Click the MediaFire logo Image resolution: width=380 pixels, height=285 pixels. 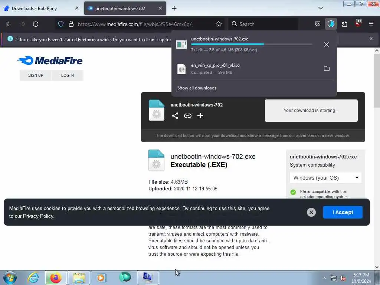[x=50, y=60]
